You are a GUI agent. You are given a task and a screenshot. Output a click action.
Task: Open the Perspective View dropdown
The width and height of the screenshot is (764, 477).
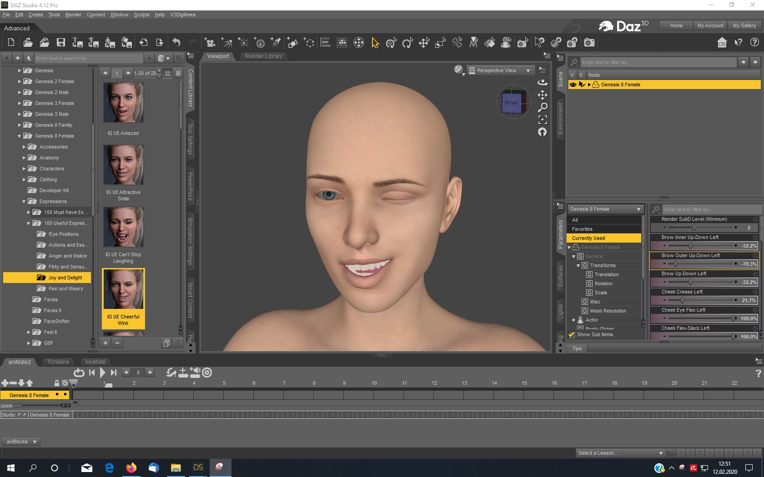[x=500, y=70]
